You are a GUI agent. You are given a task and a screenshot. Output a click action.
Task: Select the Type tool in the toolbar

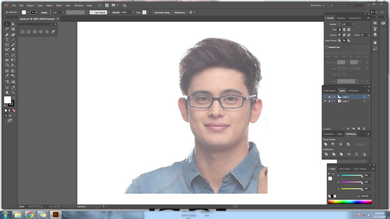7,40
